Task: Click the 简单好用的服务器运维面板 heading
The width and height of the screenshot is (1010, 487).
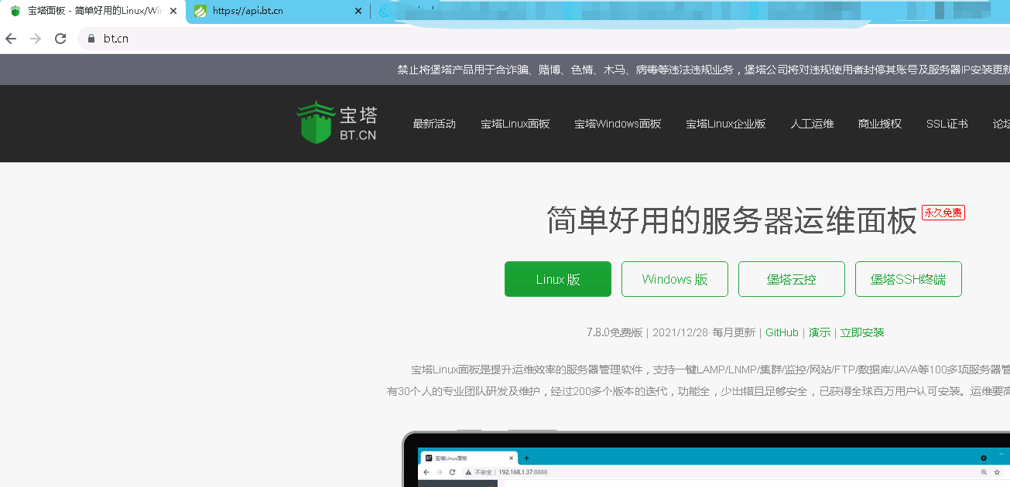Action: point(731,221)
